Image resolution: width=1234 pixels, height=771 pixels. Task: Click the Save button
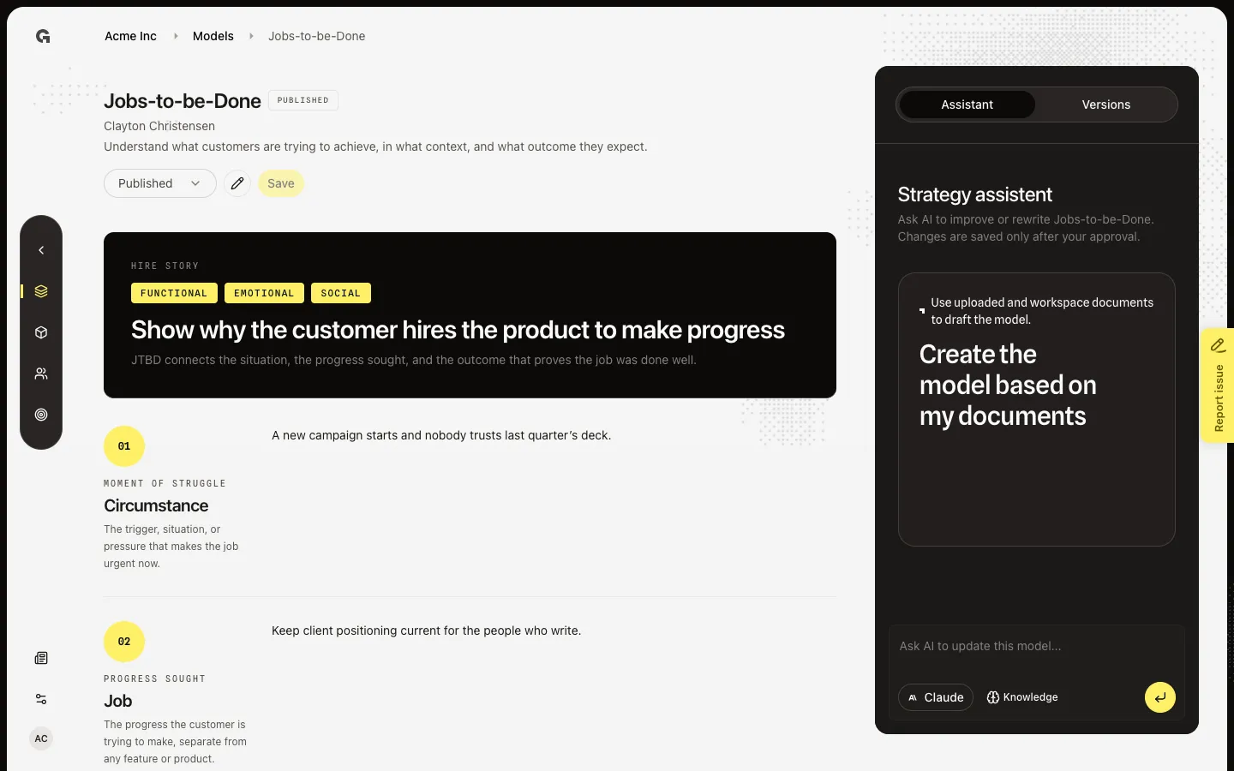pyautogui.click(x=281, y=183)
